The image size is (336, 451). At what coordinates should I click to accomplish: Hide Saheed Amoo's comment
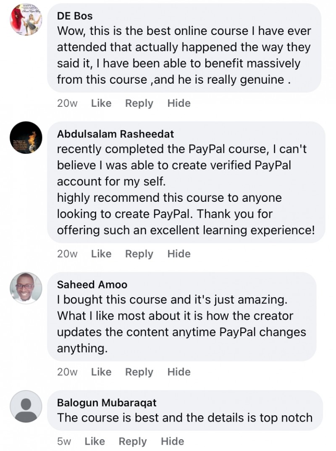click(179, 372)
